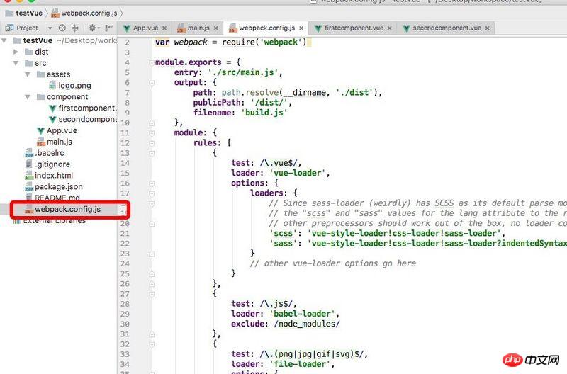Image resolution: width=567 pixels, height=374 pixels.
Task: Open firstcomponent file in project tree
Action: point(87,108)
